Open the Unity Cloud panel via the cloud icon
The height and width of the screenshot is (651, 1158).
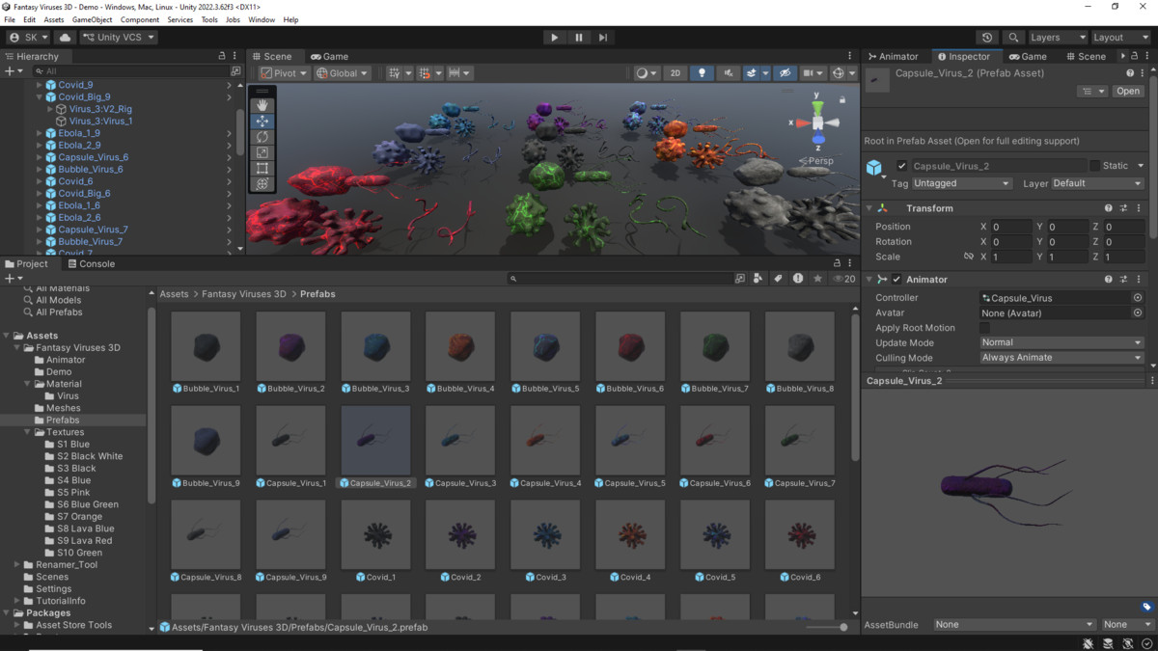pyautogui.click(x=64, y=37)
